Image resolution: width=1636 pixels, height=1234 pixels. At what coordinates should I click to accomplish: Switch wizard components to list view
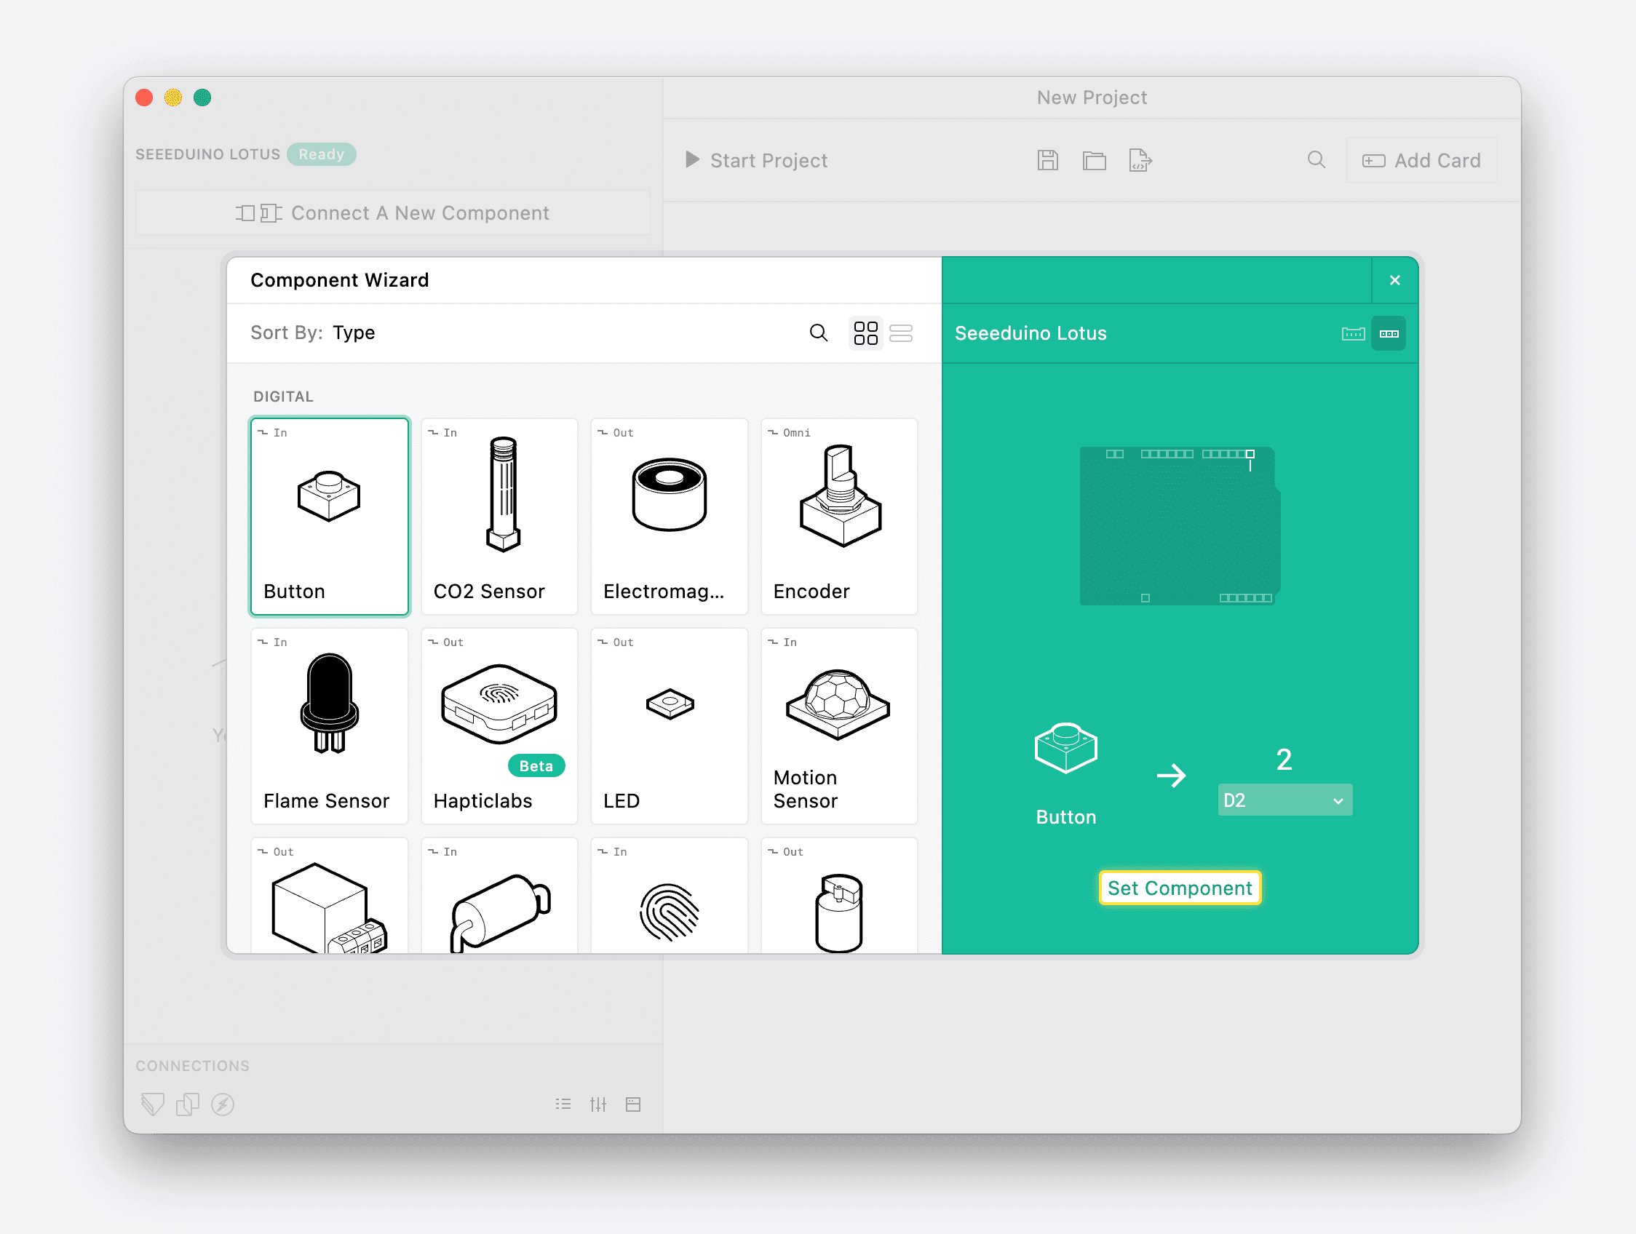(x=902, y=333)
